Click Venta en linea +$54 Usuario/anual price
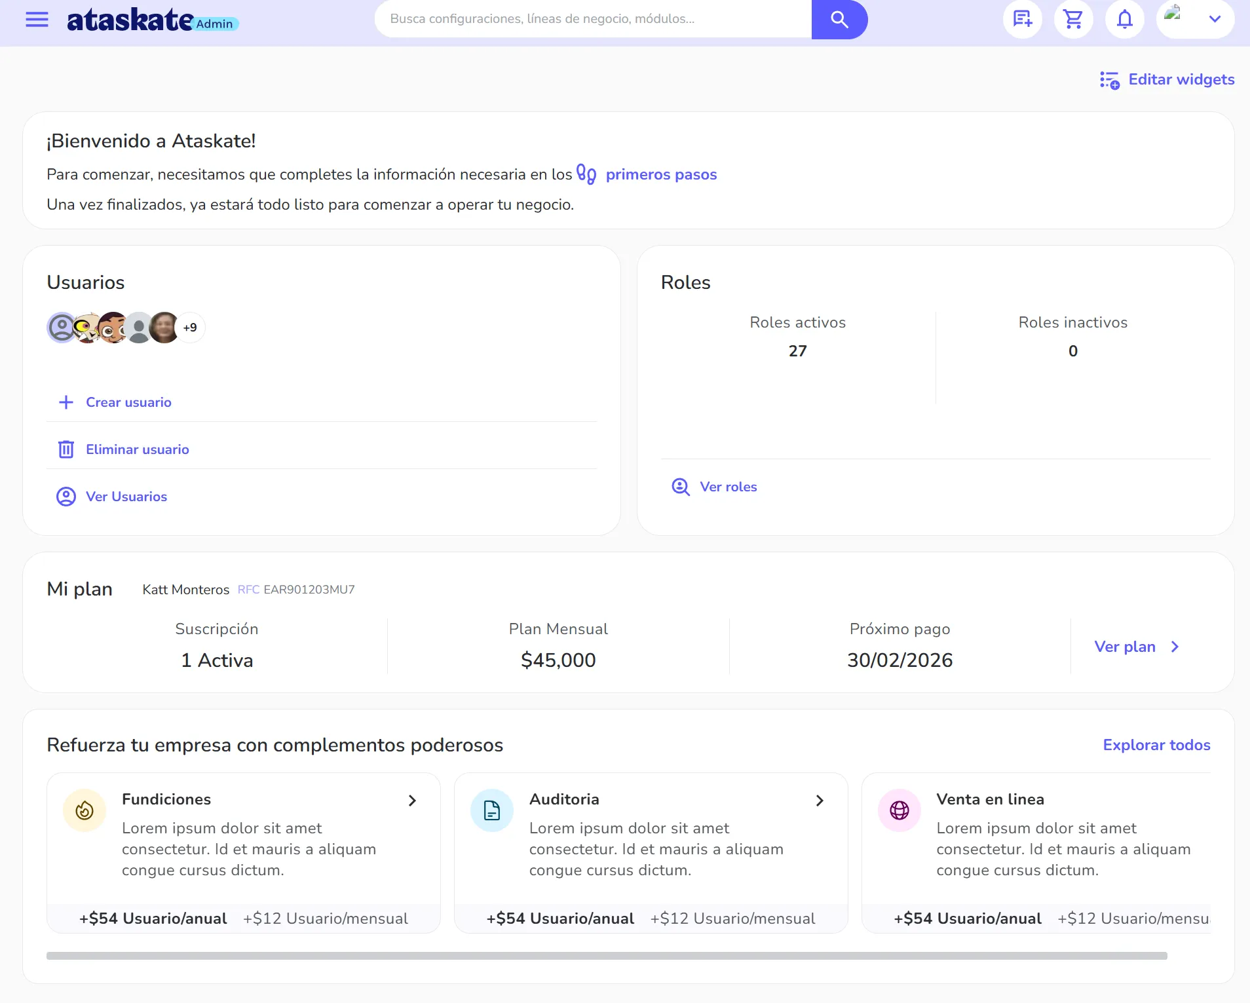This screenshot has width=1250, height=1003. click(x=968, y=918)
